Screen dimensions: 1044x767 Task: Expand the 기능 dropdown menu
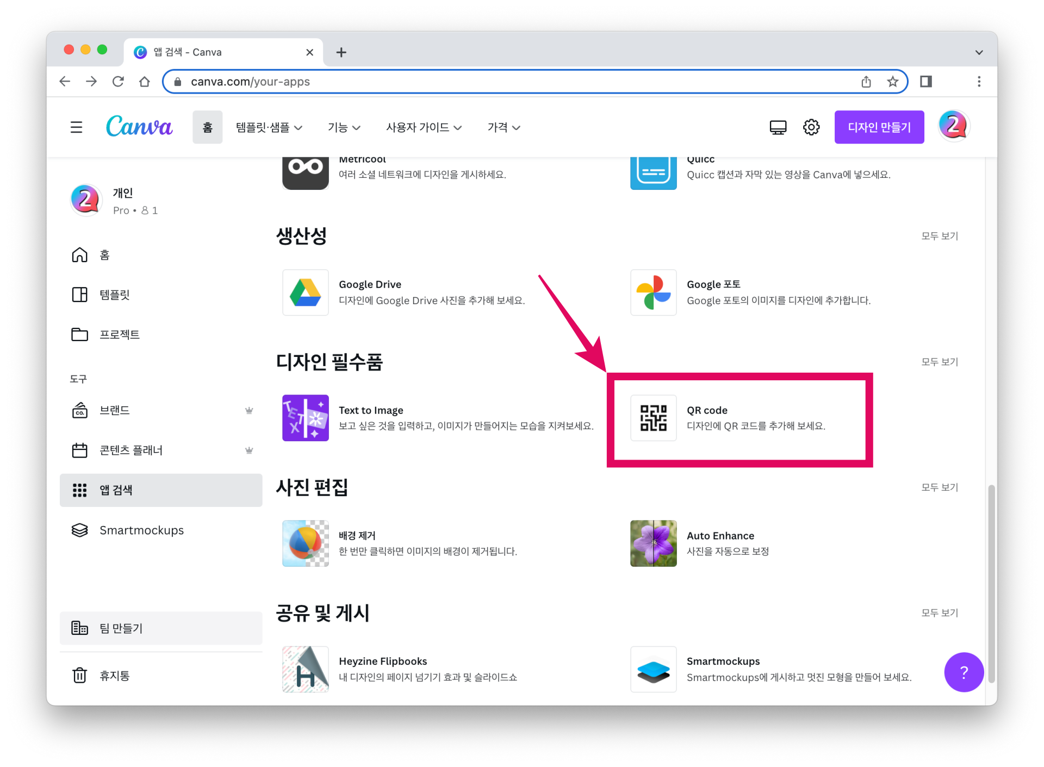click(x=344, y=127)
